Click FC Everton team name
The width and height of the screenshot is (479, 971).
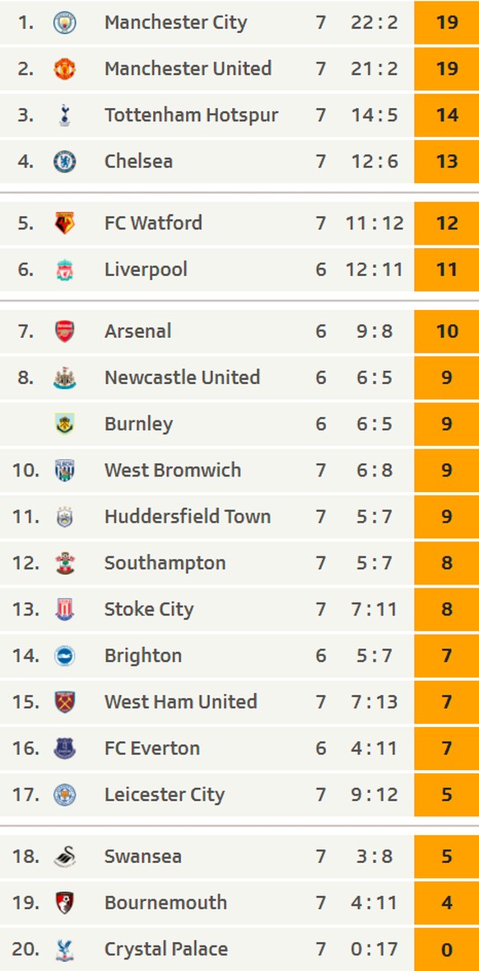[x=152, y=748]
